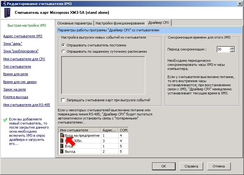The height and width of the screenshot is (175, 244).
Task: Select Опрашивать считыватель постоянно option
Action: (63, 45)
